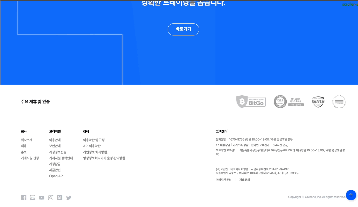Image resolution: width=358 pixels, height=207 pixels.
Task: Click the DNV-GL certification emblem
Action: click(x=339, y=101)
